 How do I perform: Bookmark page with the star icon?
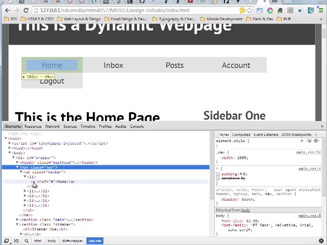[x=250, y=11]
